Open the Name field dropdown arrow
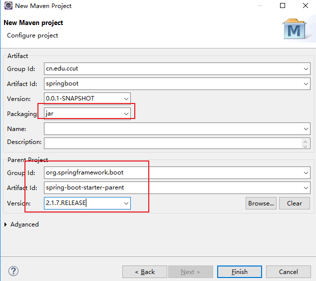Viewport: 316px width, 281px height. click(306, 129)
